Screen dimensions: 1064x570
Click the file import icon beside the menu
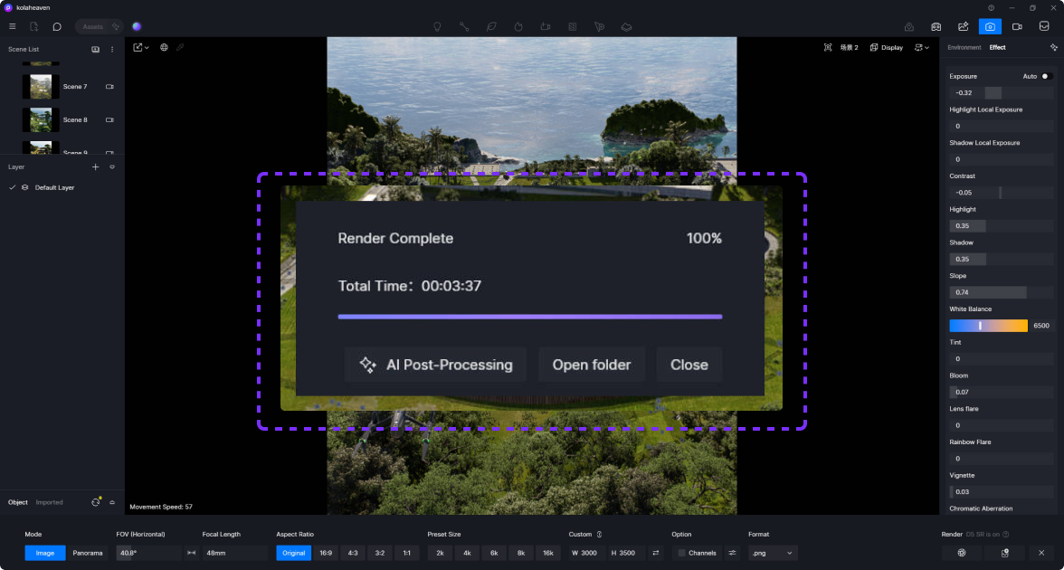(x=34, y=26)
